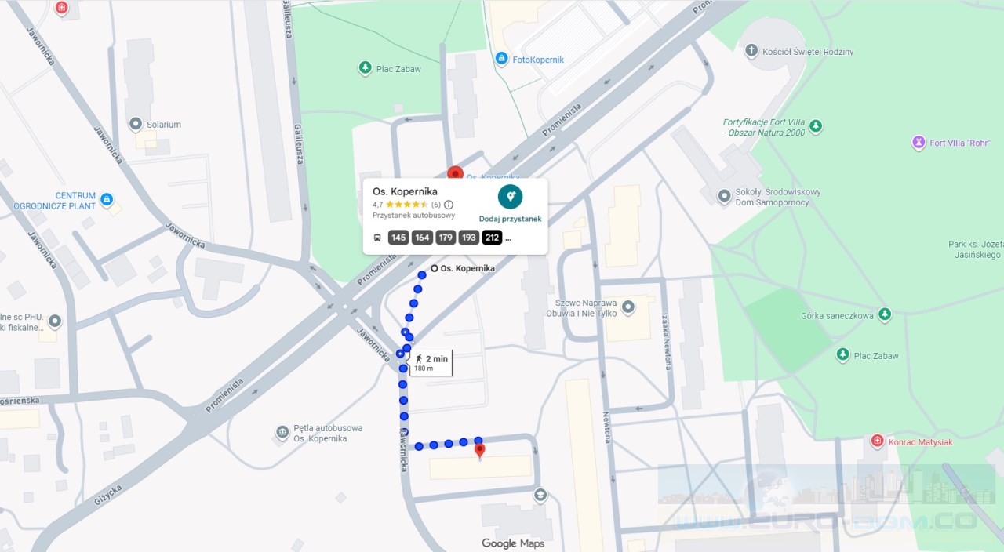Select Konrad Matysiak medical marker
This screenshot has height=552, width=1004.
[x=878, y=441]
